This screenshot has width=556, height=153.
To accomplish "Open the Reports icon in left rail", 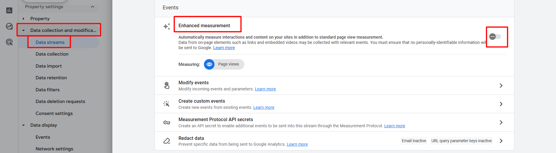I will coord(9,11).
